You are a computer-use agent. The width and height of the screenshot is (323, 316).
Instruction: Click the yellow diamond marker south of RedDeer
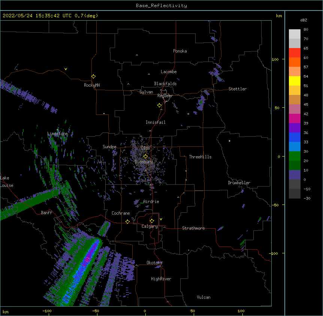pyautogui.click(x=160, y=105)
